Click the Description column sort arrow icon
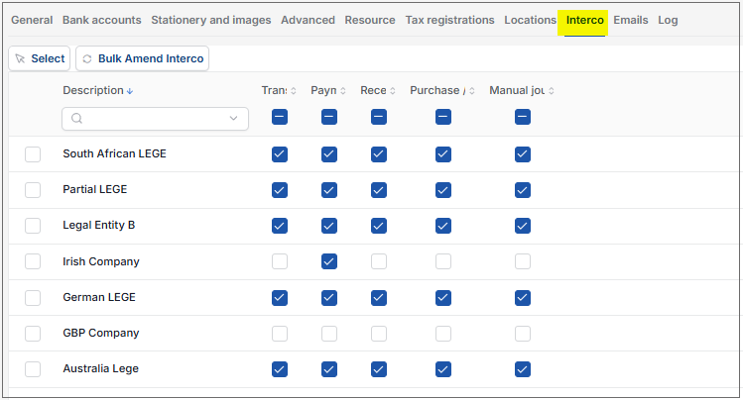 (x=130, y=91)
